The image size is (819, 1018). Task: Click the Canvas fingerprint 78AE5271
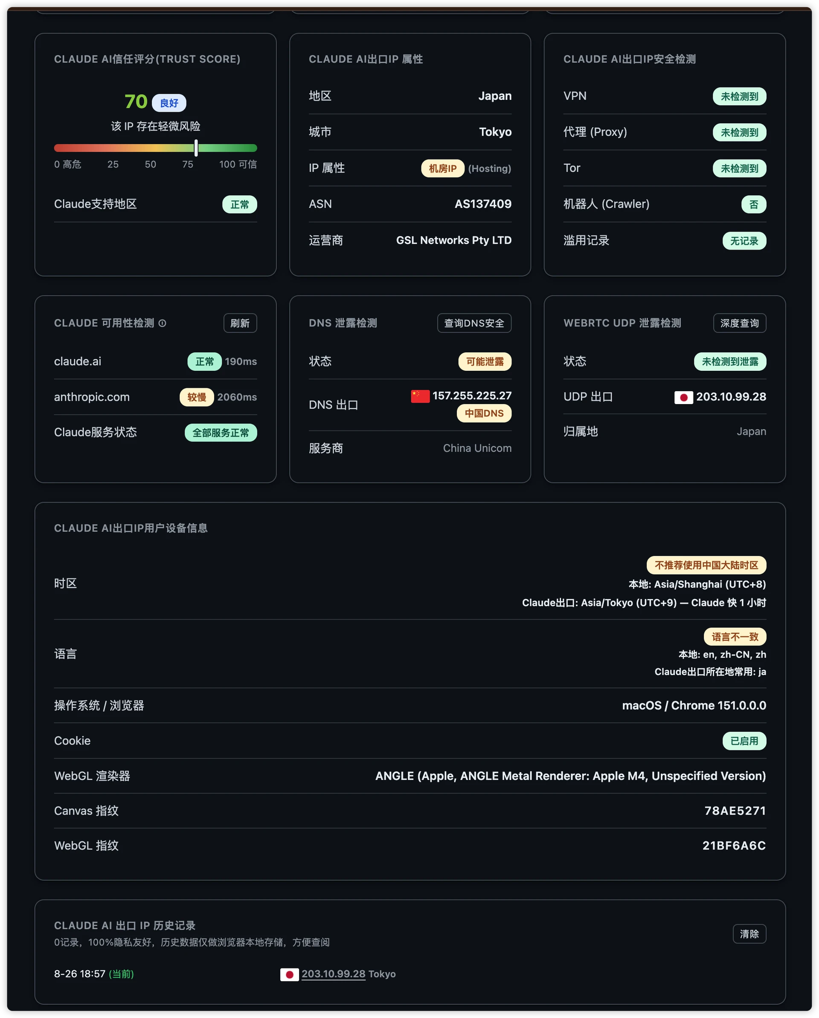[735, 811]
